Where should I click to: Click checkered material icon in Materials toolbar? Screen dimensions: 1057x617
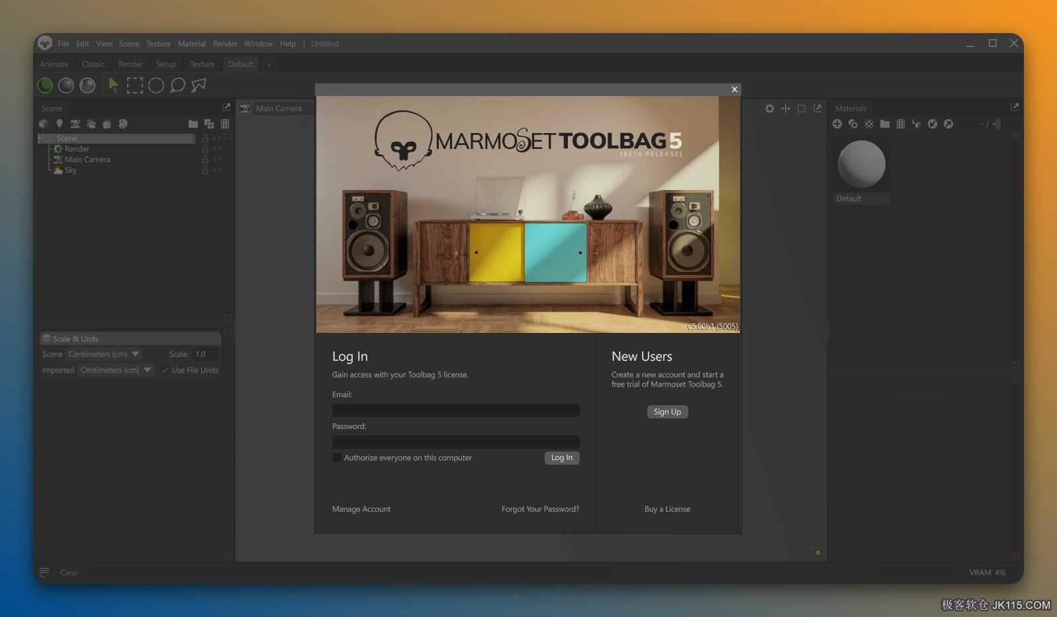[869, 124]
